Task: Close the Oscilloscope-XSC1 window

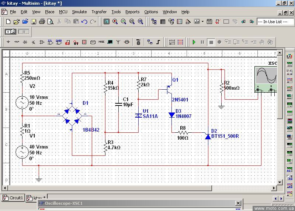Action: tap(238, 203)
